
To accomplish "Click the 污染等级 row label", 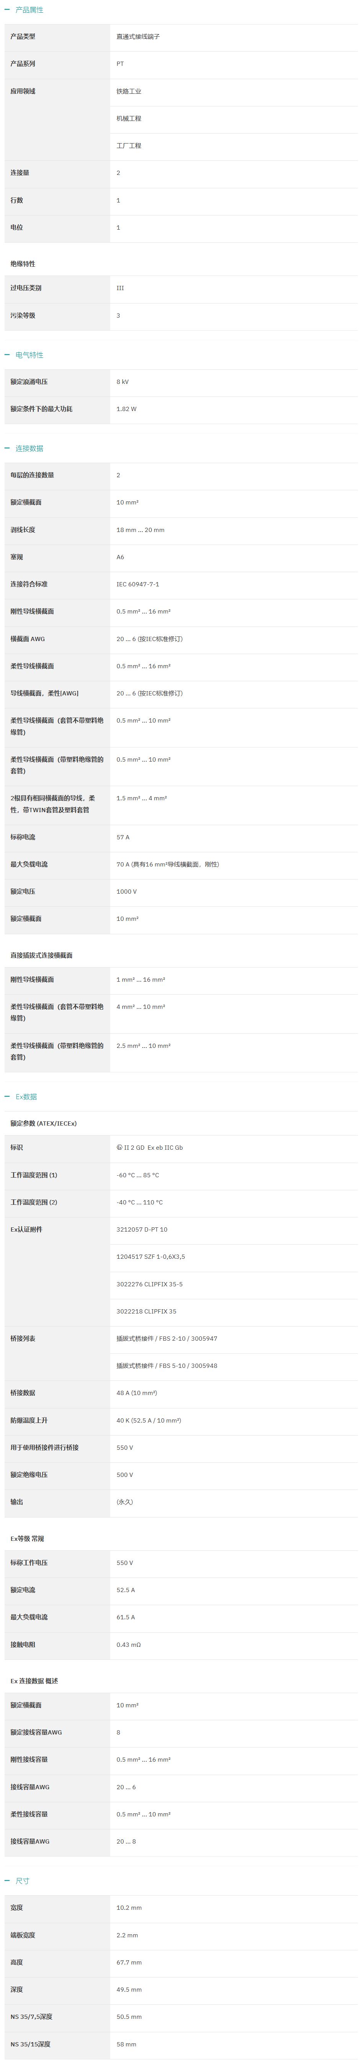I will [x=23, y=316].
